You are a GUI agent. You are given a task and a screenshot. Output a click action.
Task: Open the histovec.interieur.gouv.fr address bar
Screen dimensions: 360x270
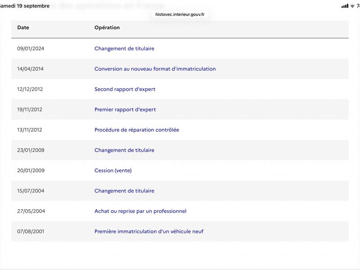tap(180, 14)
